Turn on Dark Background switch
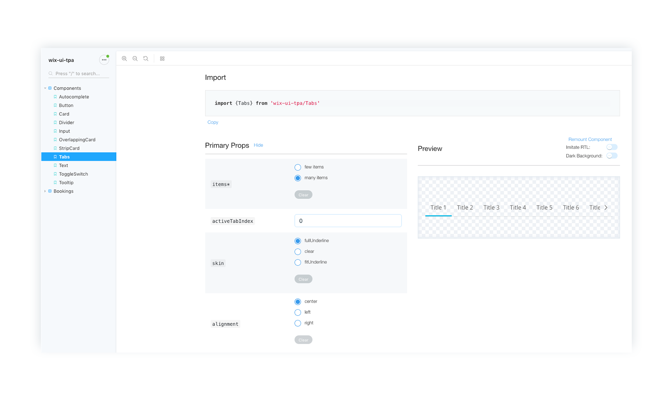 click(x=612, y=156)
